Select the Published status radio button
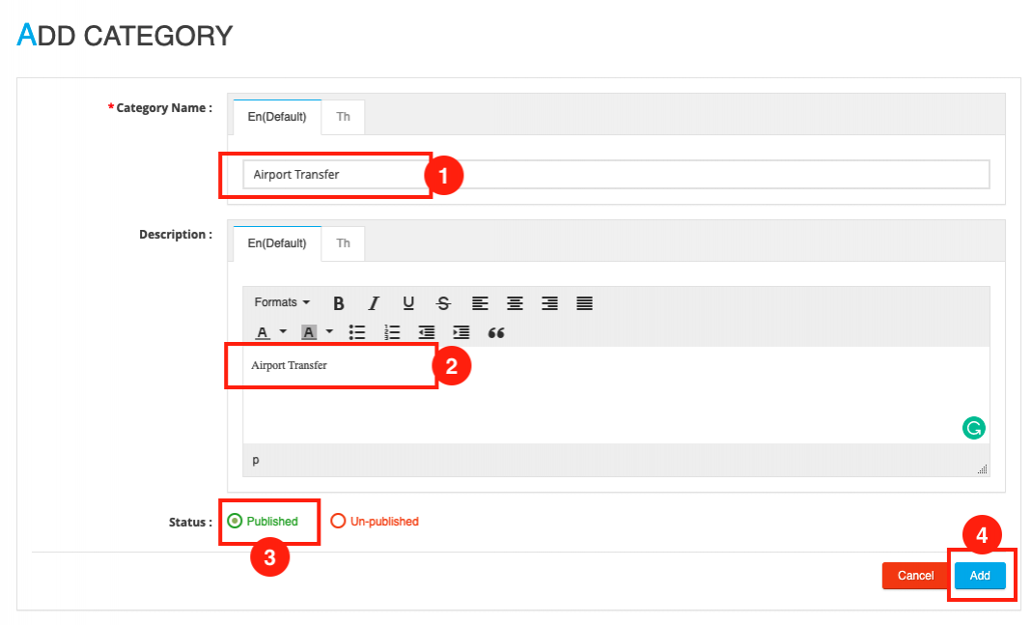 click(235, 521)
